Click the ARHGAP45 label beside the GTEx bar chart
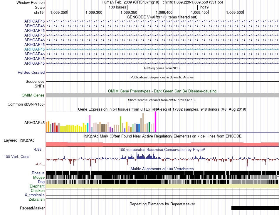This screenshot has height=215, width=279. tap(35, 123)
